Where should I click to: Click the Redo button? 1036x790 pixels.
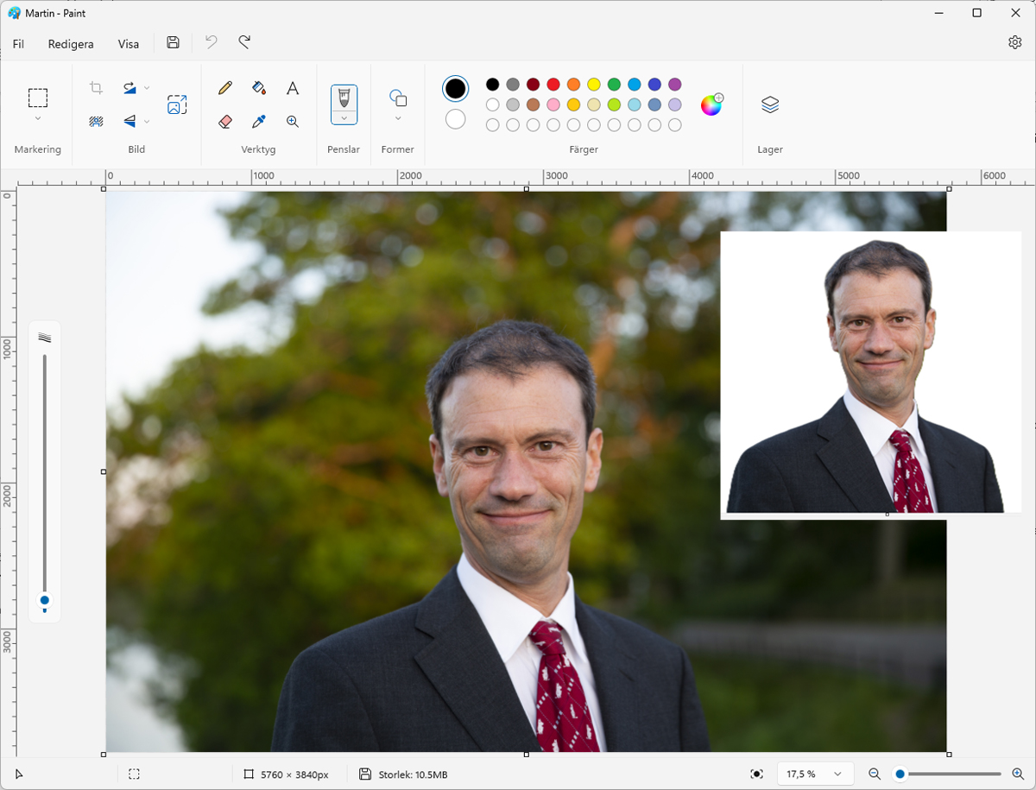(243, 42)
